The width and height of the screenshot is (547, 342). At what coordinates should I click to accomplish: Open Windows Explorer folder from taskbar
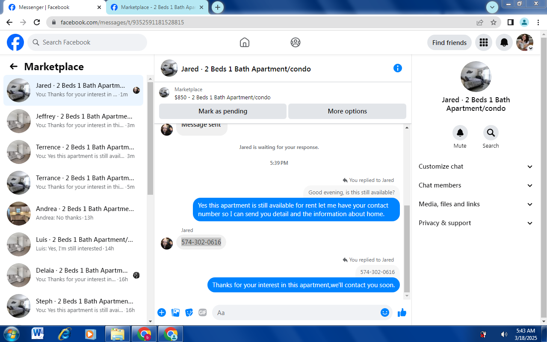(117, 334)
